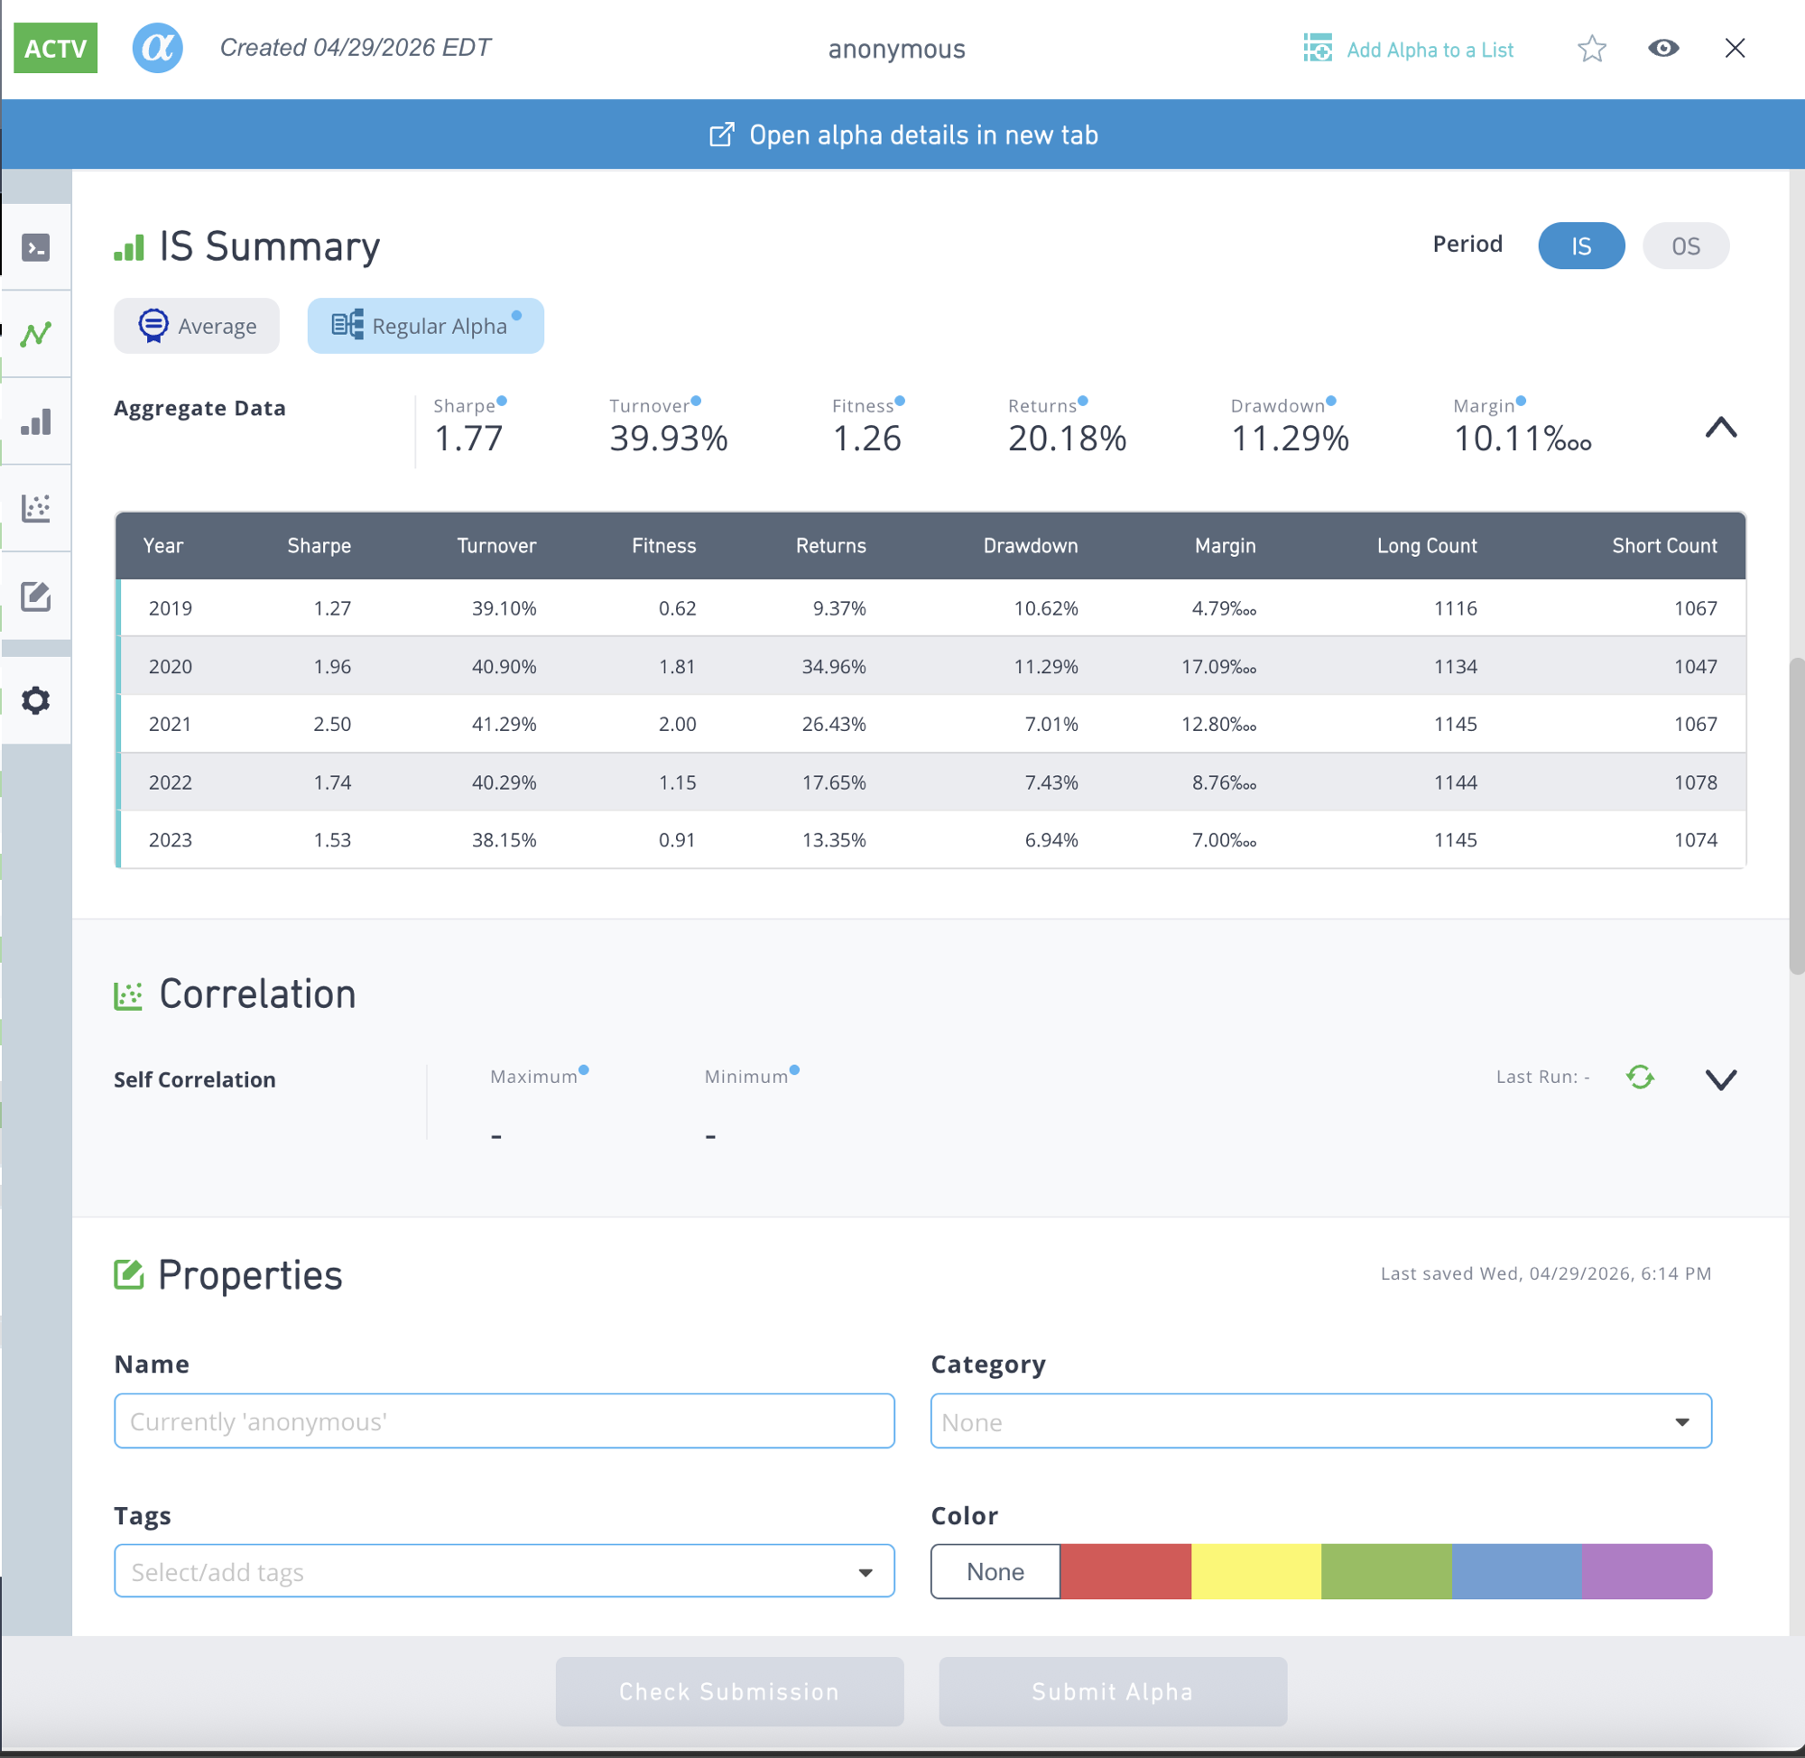Toggle visibility with the eye icon
Image resolution: width=1805 pixels, height=1758 pixels.
[1662, 49]
